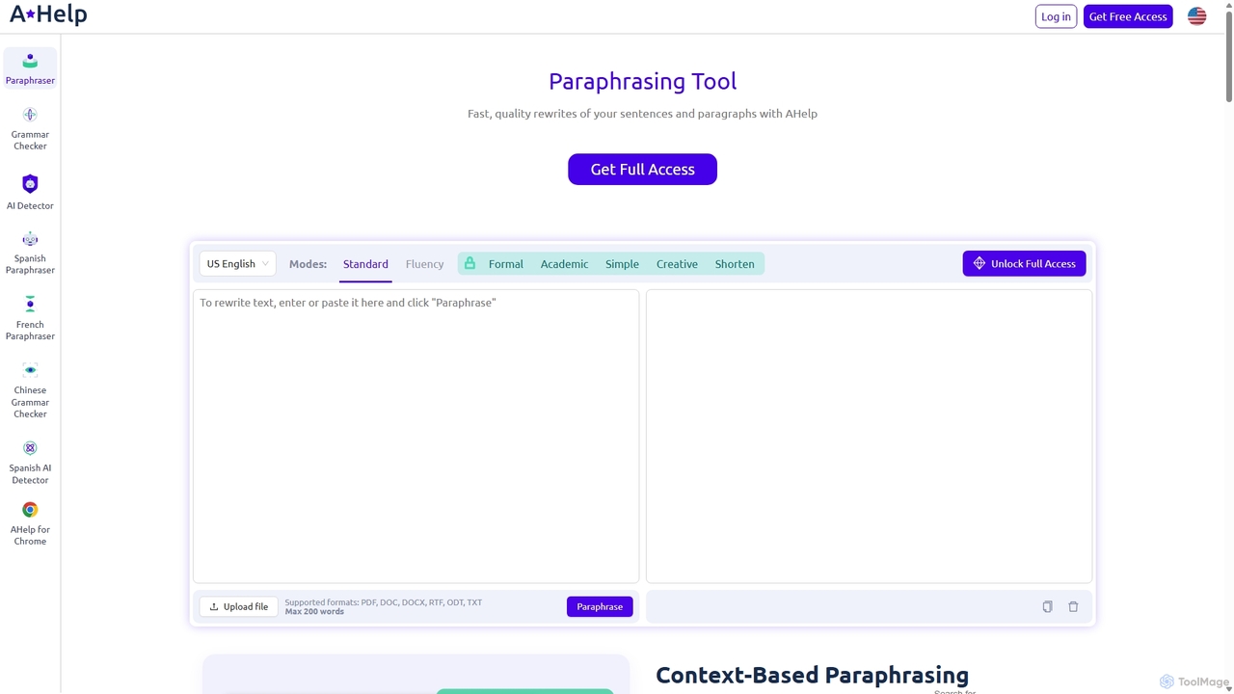Click the Paraphrase button

pyautogui.click(x=600, y=606)
